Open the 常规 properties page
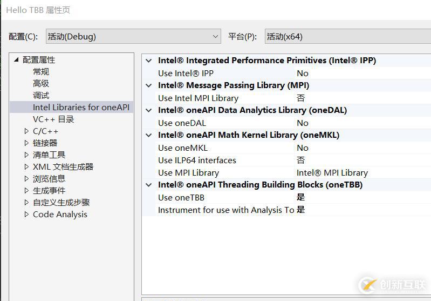Image resolution: width=431 pixels, height=301 pixels. click(41, 71)
